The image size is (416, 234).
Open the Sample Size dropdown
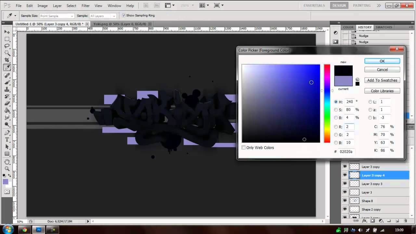click(x=57, y=16)
